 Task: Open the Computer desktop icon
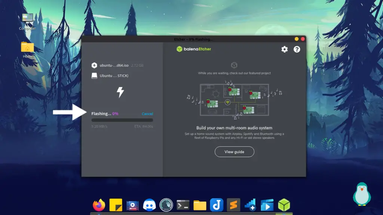pos(27,22)
